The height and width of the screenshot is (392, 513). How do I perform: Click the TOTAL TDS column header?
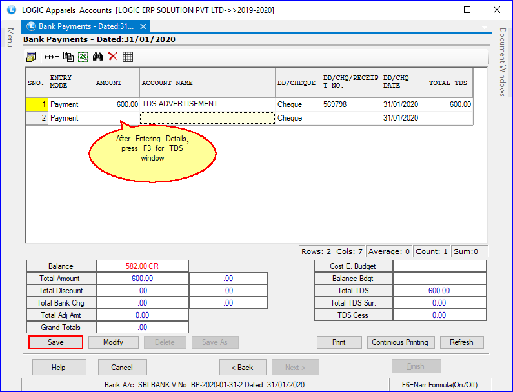click(x=450, y=83)
